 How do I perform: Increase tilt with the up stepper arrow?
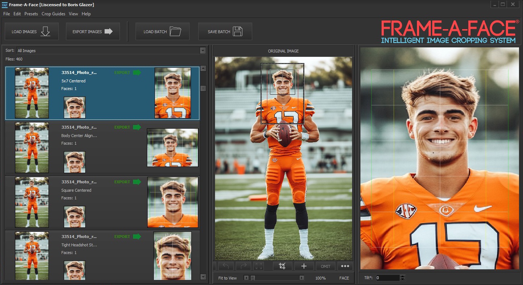coord(402,276)
